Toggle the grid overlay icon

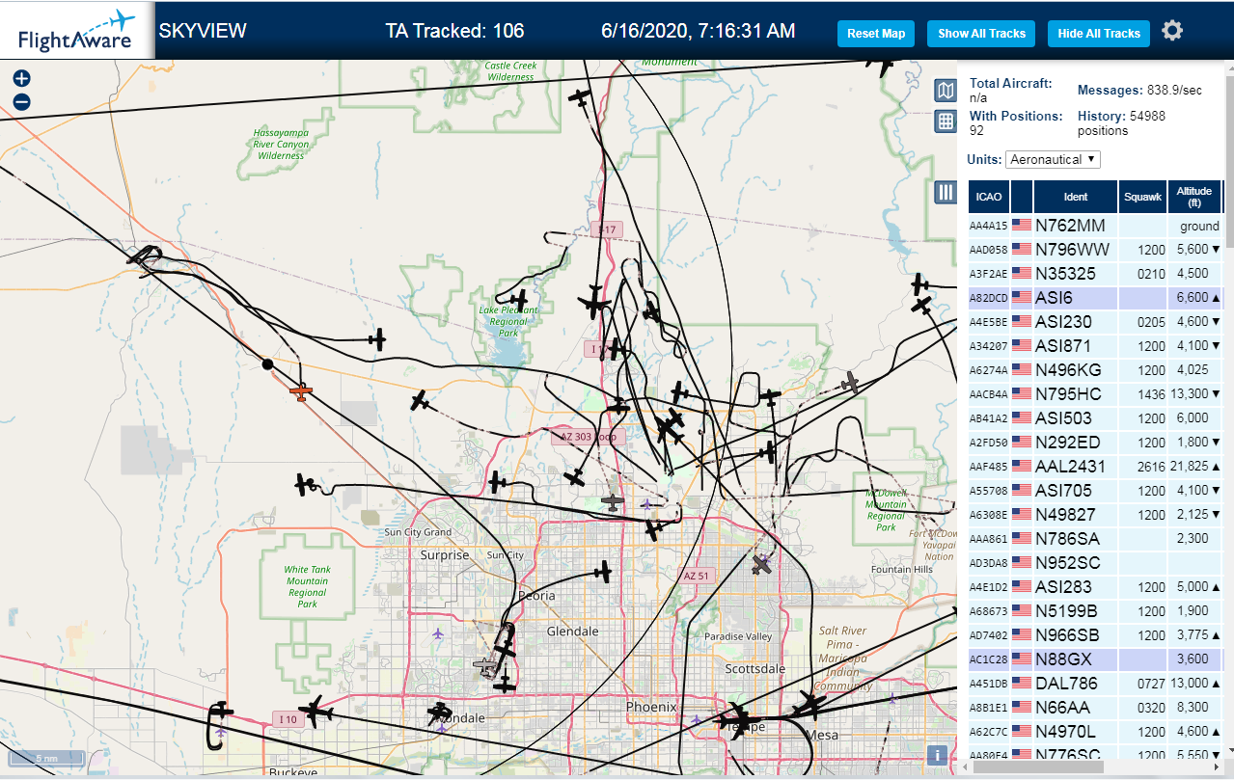(x=946, y=121)
